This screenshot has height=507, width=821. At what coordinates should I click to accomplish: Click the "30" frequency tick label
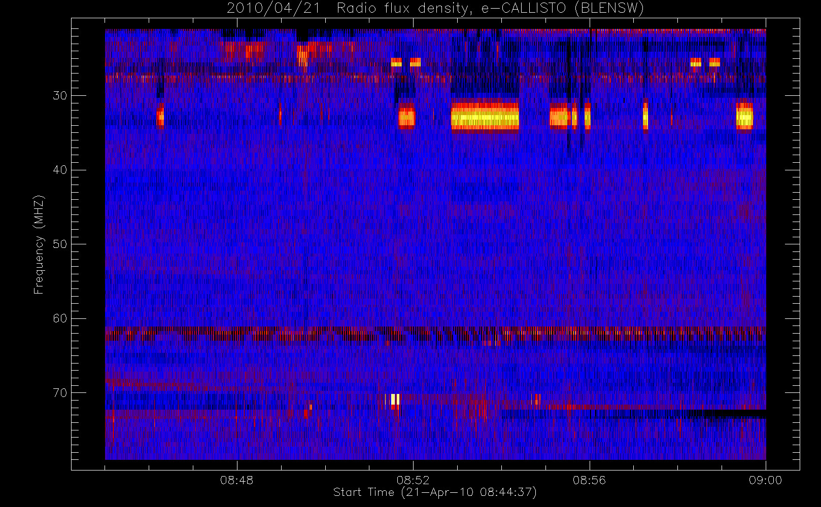click(x=60, y=95)
